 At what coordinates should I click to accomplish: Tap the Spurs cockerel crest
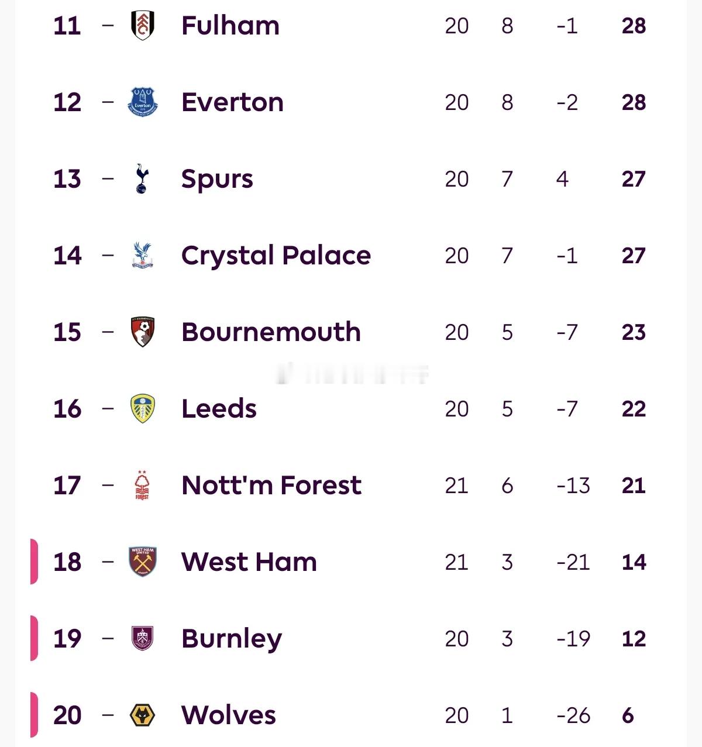[142, 179]
